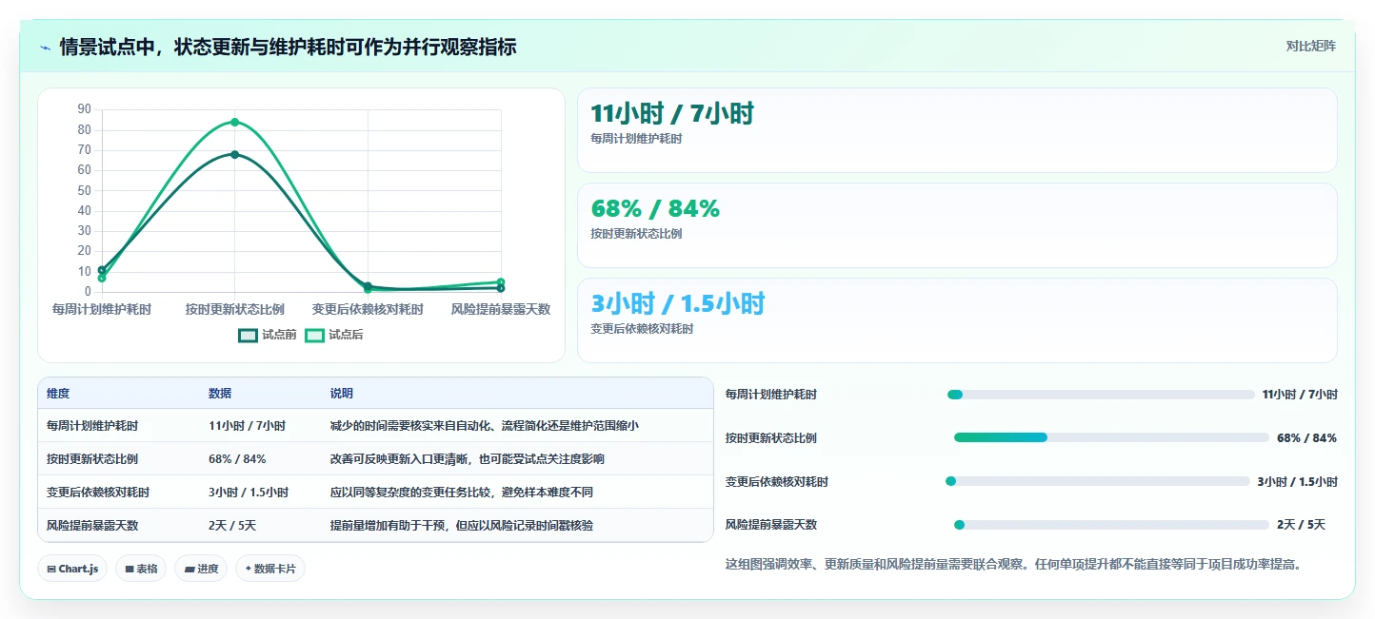Click the description starting 减少的时间需要核实

pyautogui.click(x=485, y=426)
